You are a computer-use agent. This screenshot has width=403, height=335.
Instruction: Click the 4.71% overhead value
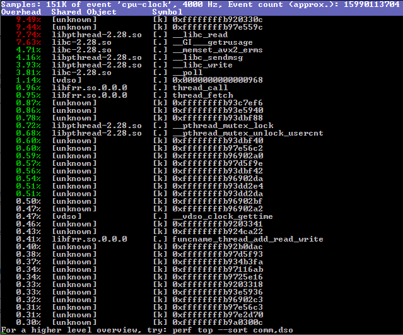(x=28, y=50)
